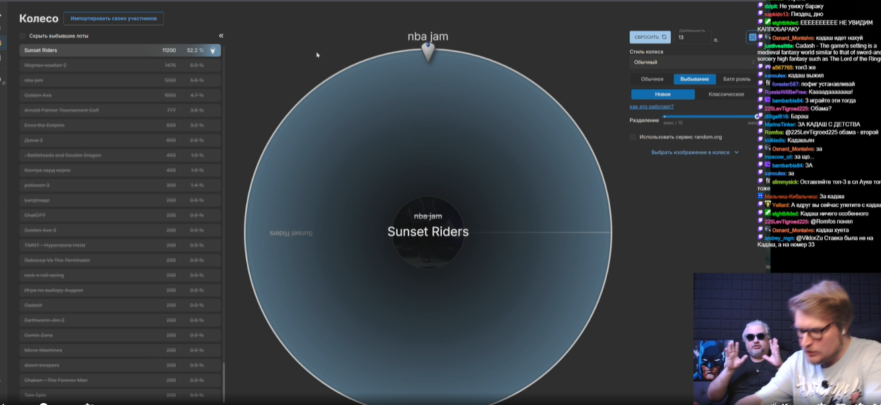Viewport: 881px width, 405px height.
Task: Click the 'Sunset Riders' winner label in wheel center
Action: pyautogui.click(x=428, y=232)
